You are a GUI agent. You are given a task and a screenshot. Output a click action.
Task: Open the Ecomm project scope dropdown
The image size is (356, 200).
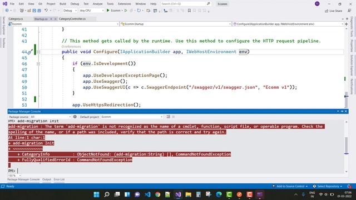click(63, 24)
